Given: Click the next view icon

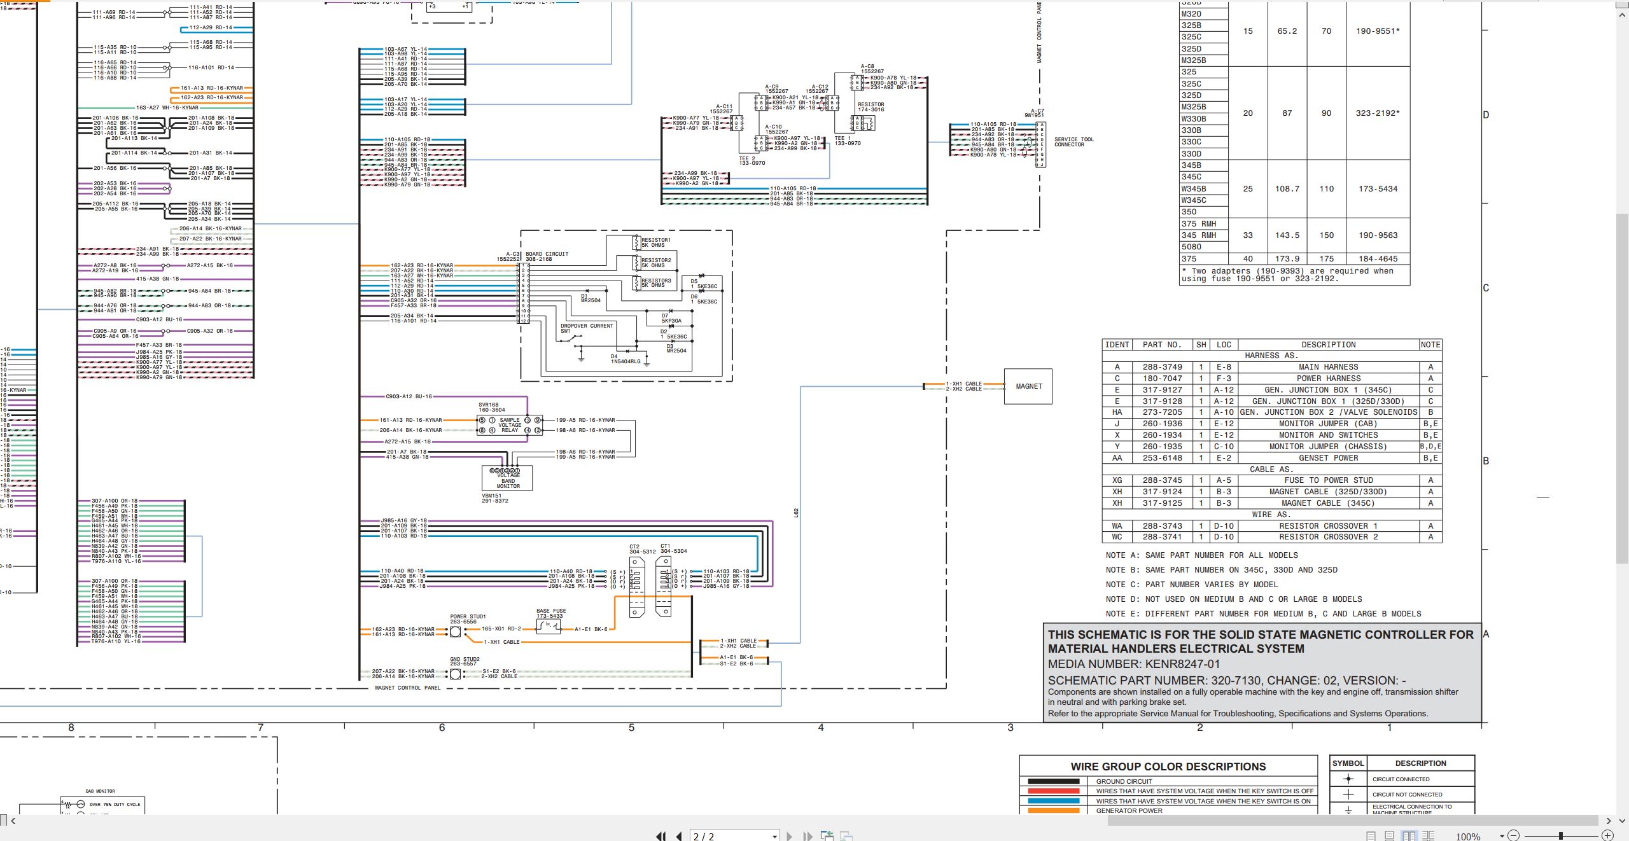Looking at the screenshot, I should point(846,836).
